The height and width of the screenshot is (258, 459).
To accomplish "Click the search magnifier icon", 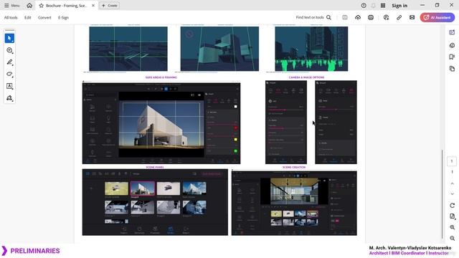I will click(328, 17).
